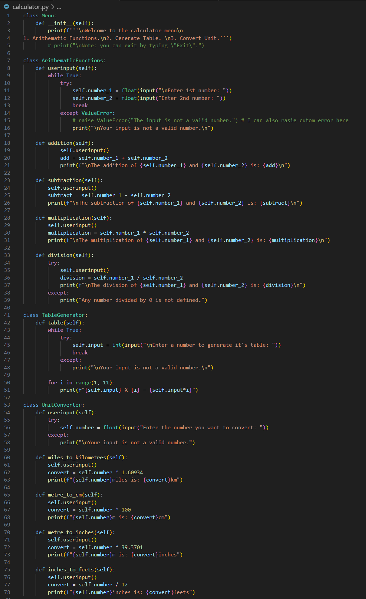
Task: Click the 1.60934 conversion constant
Action: (132, 473)
